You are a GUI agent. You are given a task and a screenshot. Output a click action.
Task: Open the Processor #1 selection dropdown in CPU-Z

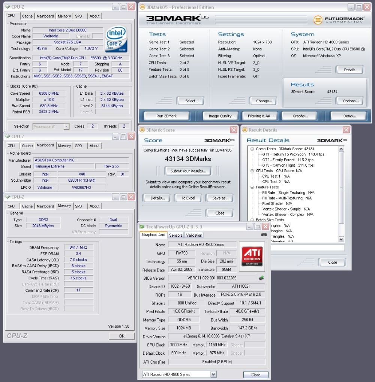pyautogui.click(x=66, y=127)
